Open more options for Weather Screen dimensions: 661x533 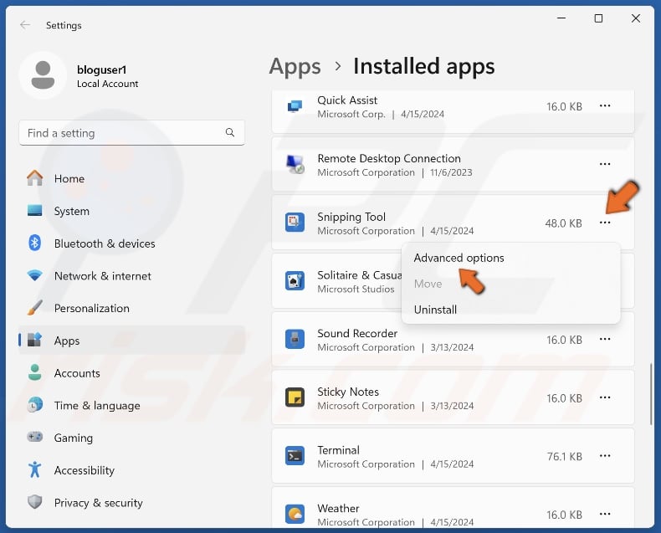point(605,514)
